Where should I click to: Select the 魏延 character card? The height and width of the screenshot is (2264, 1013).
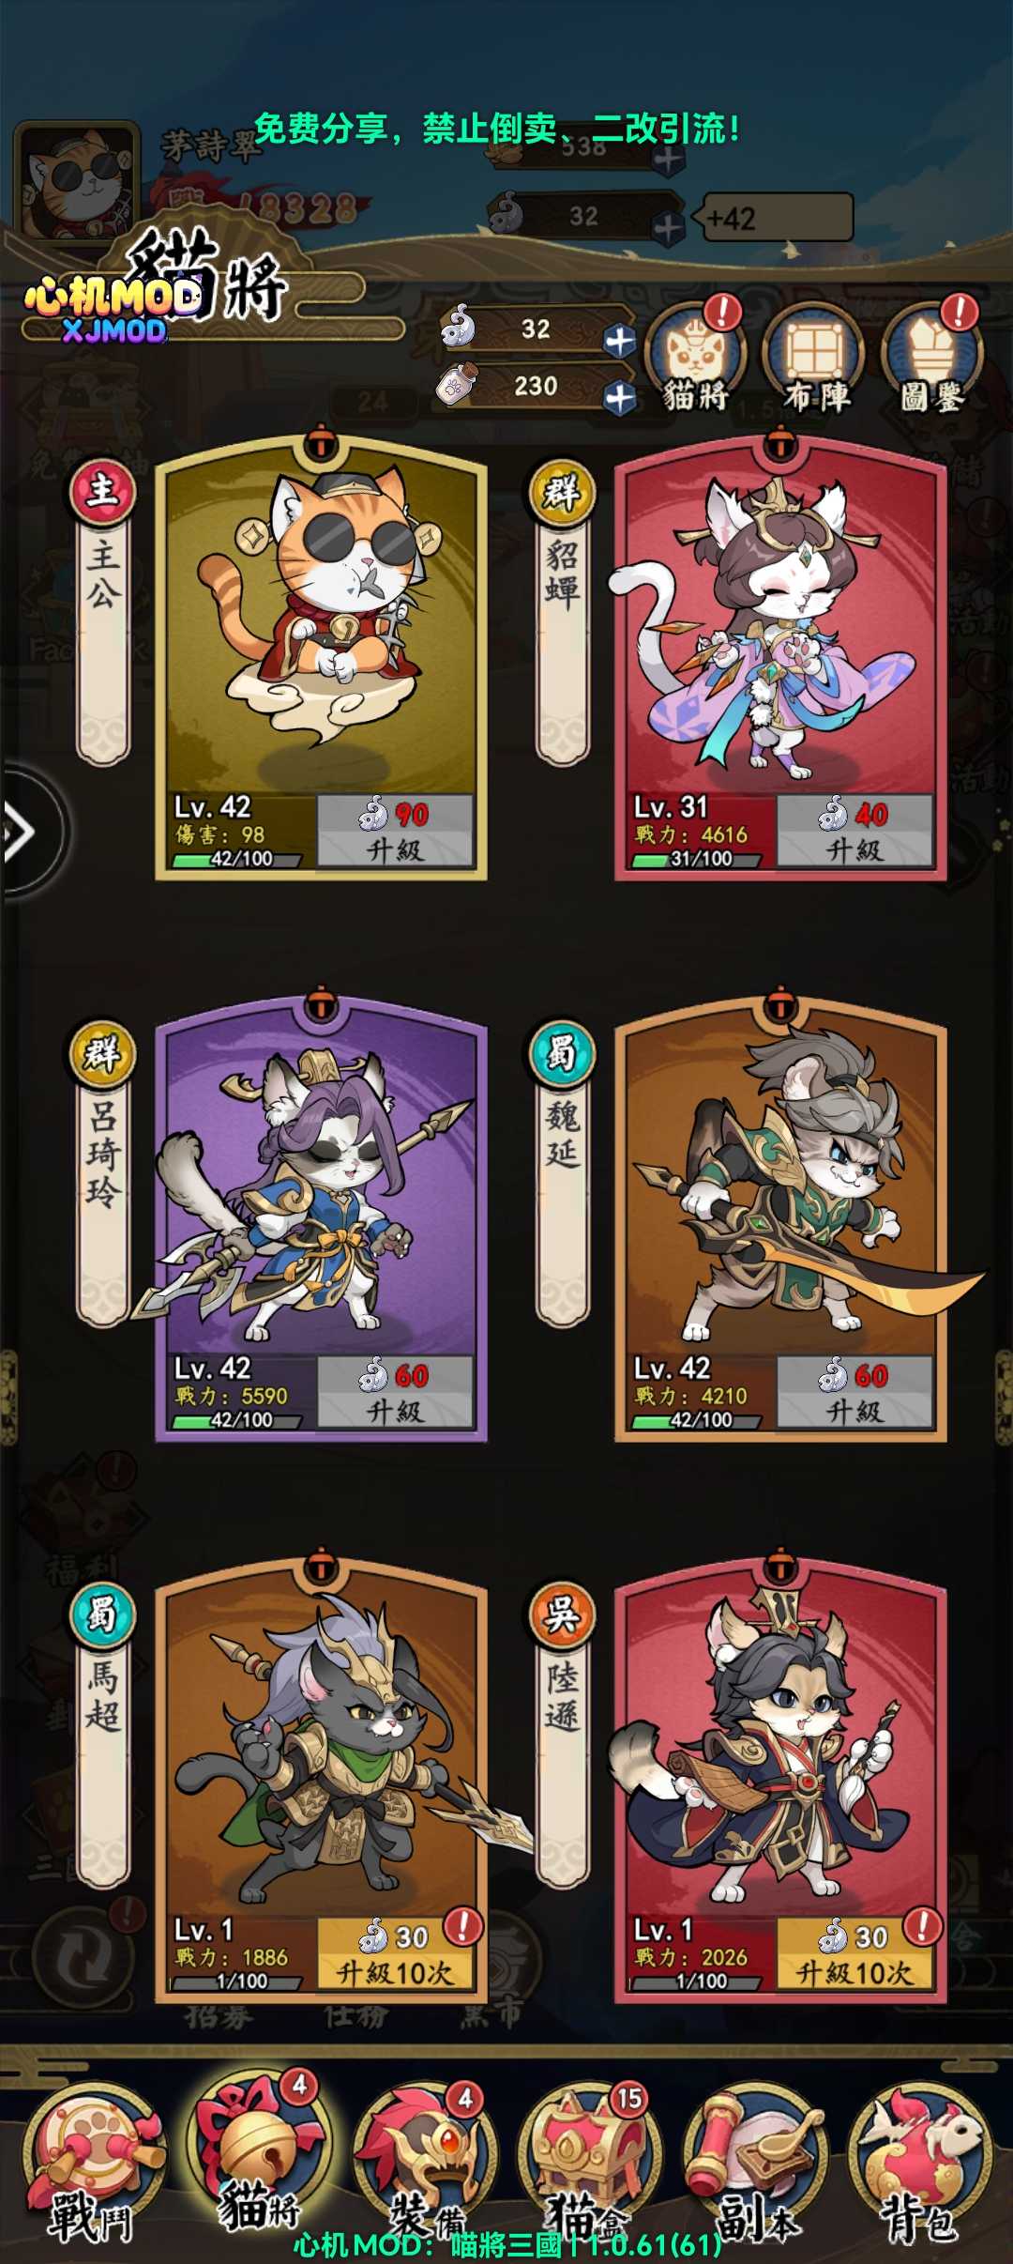click(780, 1217)
